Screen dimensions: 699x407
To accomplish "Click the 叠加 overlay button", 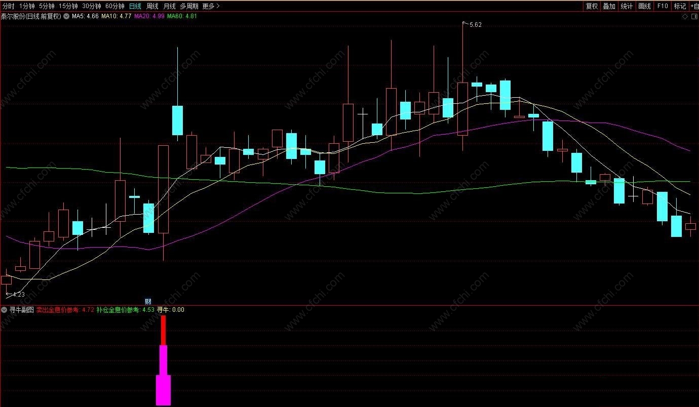I will point(609,6).
